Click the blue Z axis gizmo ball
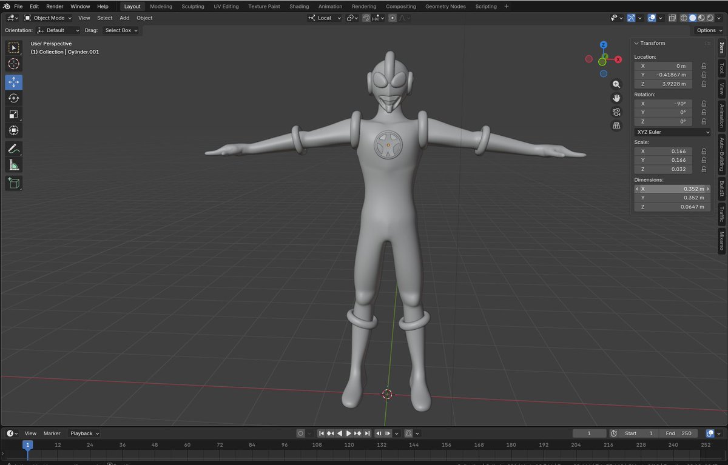The image size is (728, 465). pos(604,45)
